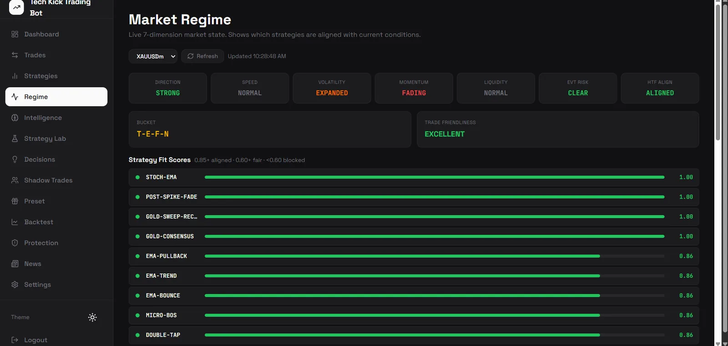This screenshot has width=728, height=346.
Task: Click the Dashboard grid icon in sidebar
Action: tap(15, 34)
